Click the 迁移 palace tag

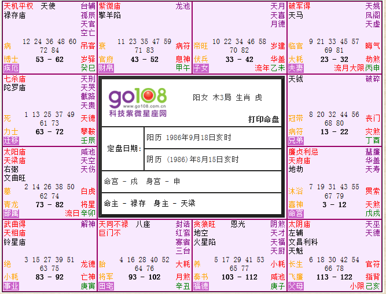point(11,140)
